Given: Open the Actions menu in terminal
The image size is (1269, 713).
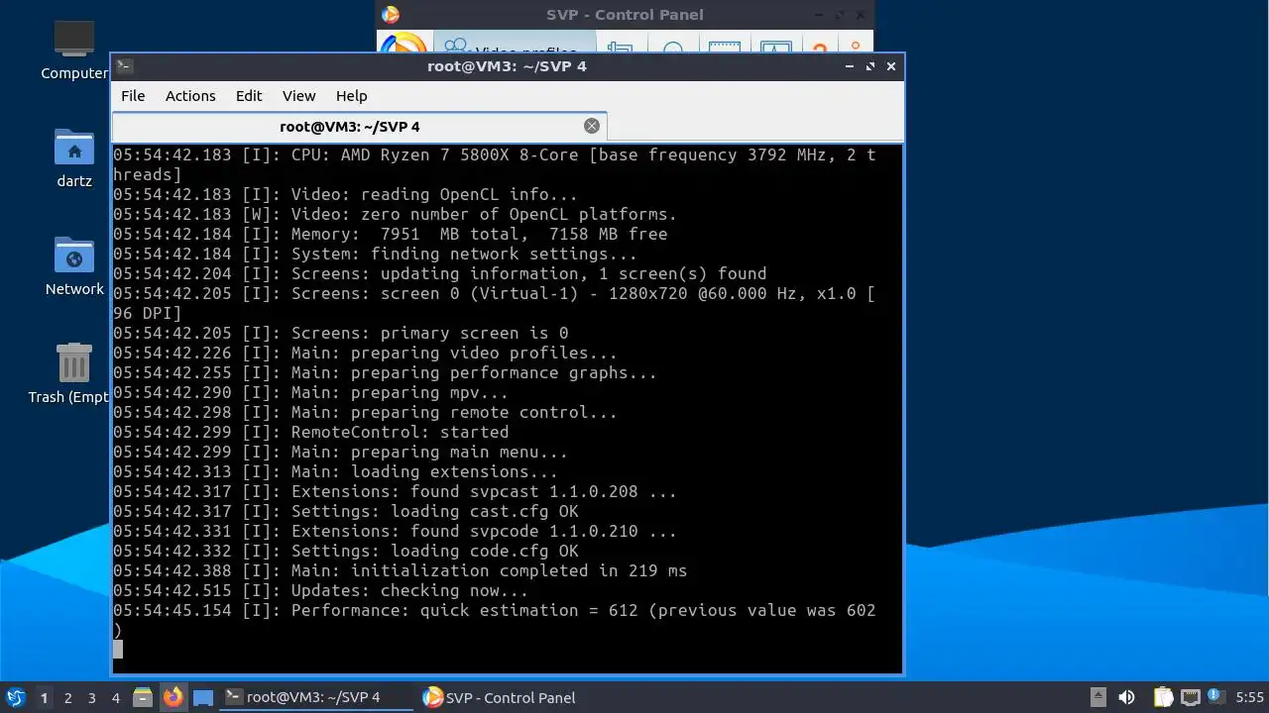Looking at the screenshot, I should (190, 96).
